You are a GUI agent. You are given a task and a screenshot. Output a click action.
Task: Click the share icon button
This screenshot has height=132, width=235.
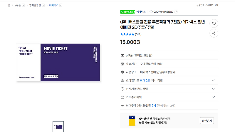tap(214, 33)
